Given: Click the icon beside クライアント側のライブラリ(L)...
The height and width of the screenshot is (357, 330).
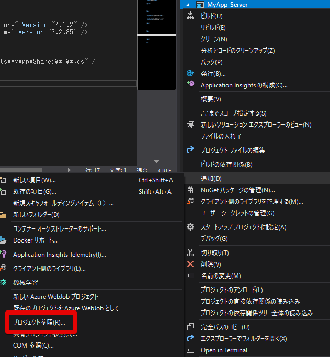Looking at the screenshot, I should (3, 268).
